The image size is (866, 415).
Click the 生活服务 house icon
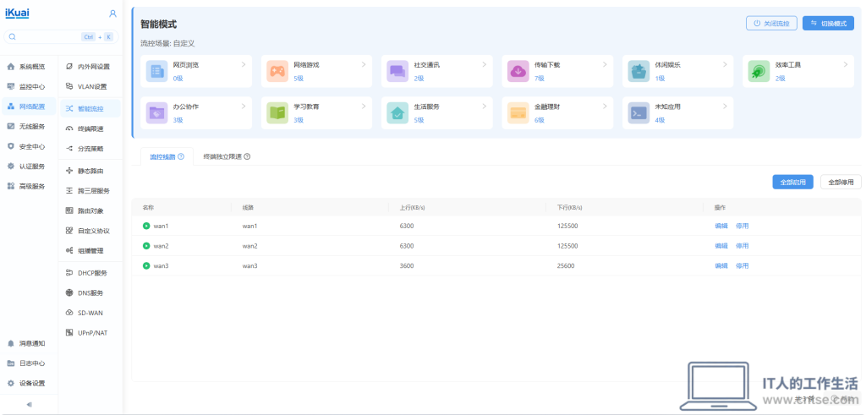point(397,113)
